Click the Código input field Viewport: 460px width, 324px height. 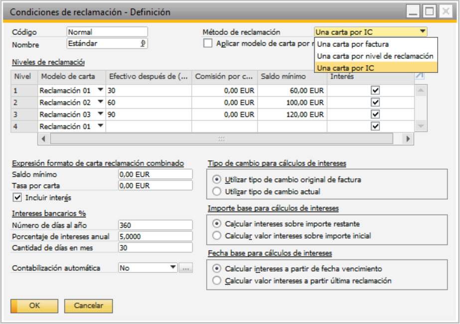tap(107, 32)
